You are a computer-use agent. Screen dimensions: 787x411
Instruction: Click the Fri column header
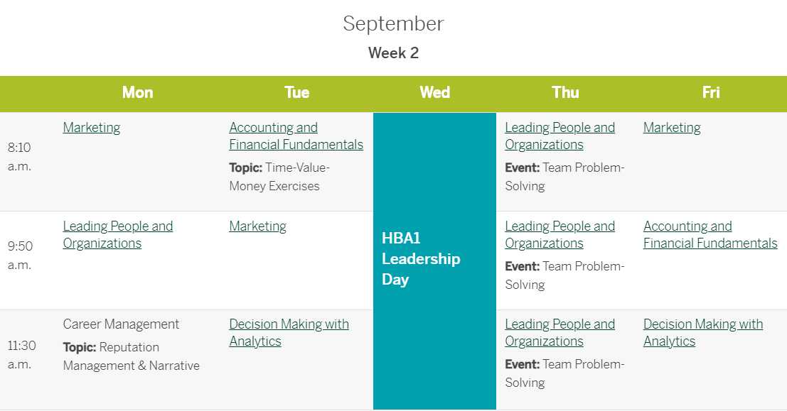(711, 92)
